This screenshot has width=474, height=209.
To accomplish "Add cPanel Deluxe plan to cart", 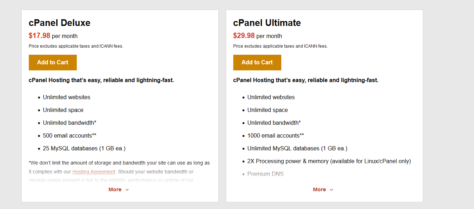I will [53, 63].
